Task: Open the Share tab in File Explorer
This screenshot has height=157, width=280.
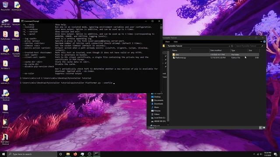Action: coord(168,42)
